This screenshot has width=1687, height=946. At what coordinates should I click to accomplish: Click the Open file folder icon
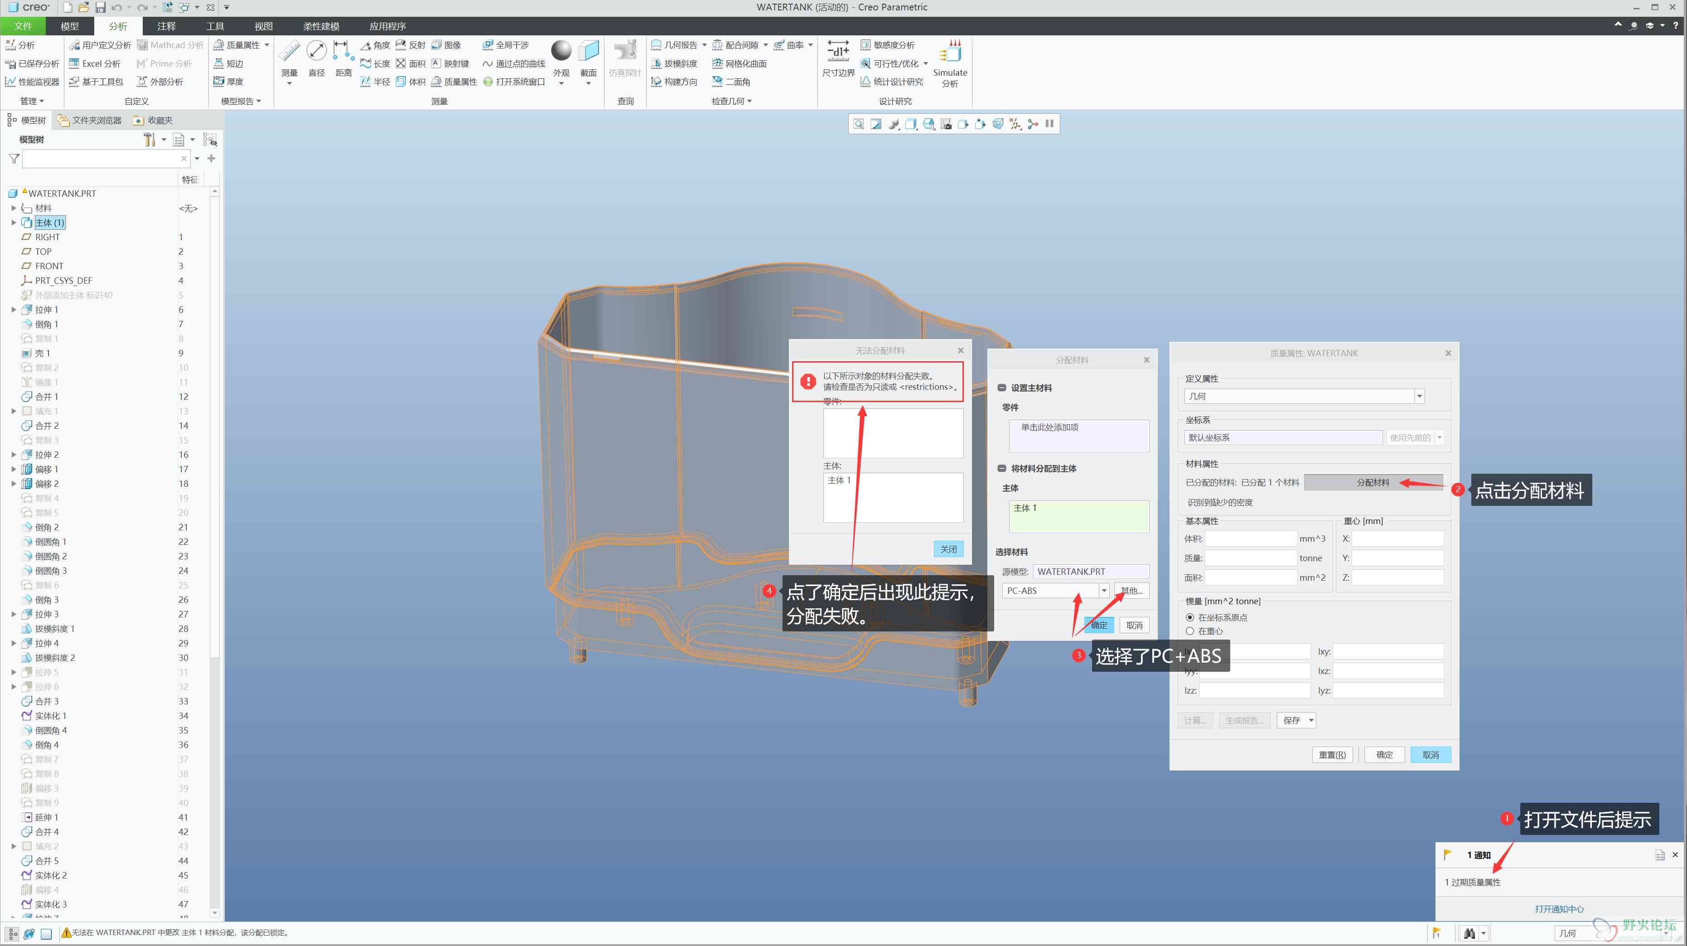pyautogui.click(x=83, y=7)
